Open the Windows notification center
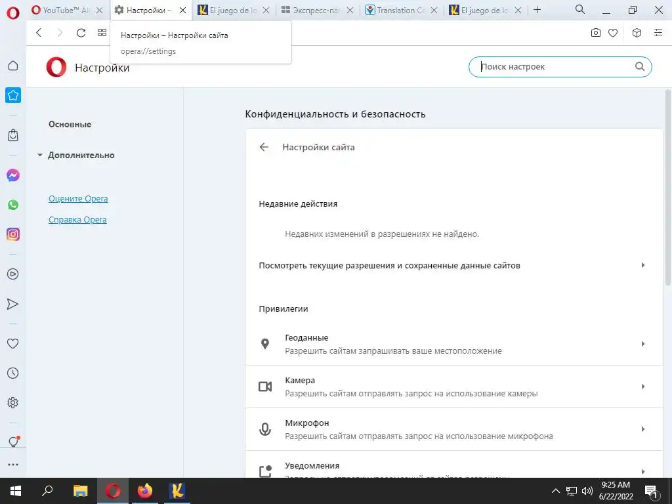The image size is (672, 504). pos(651,491)
